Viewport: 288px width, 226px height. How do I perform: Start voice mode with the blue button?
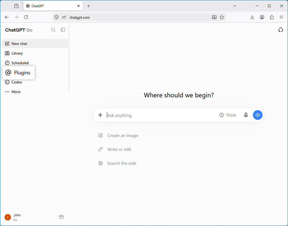point(258,115)
